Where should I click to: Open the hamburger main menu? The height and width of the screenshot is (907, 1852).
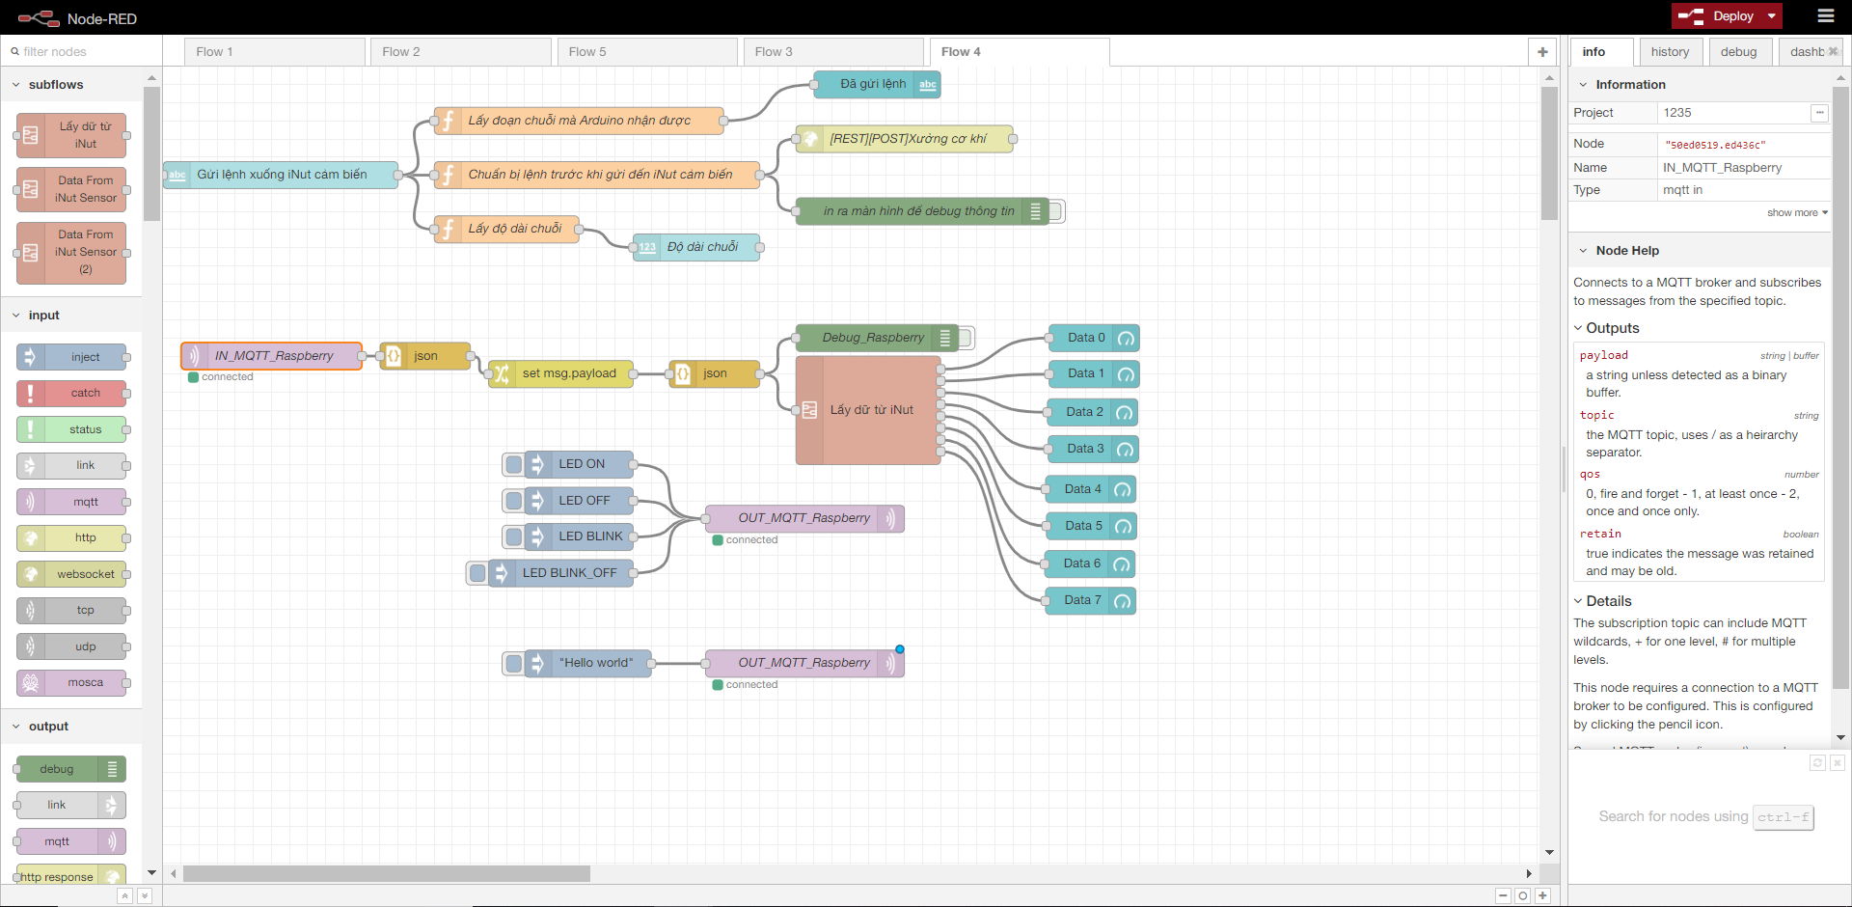1825,16
